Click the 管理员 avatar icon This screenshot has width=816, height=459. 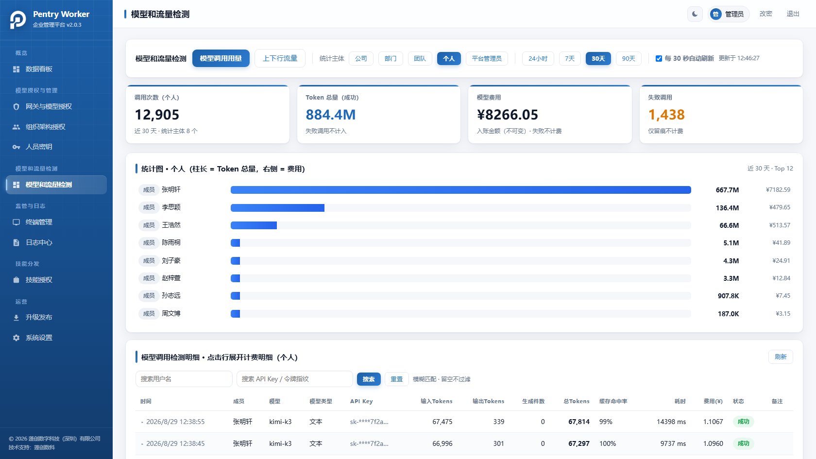715,14
